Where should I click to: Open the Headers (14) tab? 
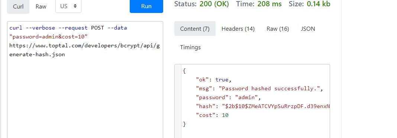tap(238, 29)
